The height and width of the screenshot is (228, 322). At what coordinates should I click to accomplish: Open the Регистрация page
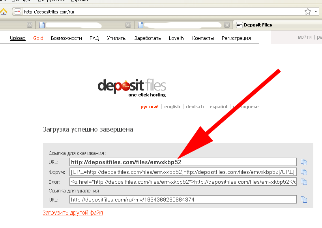click(x=236, y=38)
